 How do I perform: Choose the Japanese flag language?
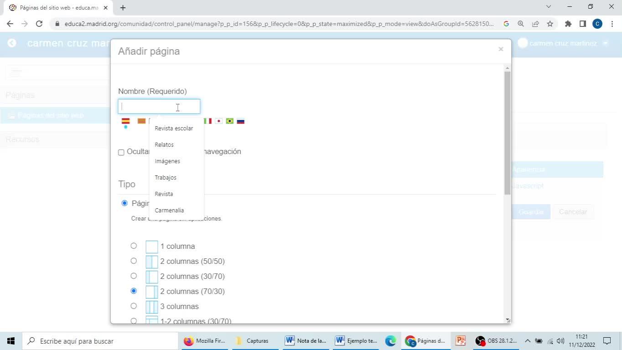219,121
